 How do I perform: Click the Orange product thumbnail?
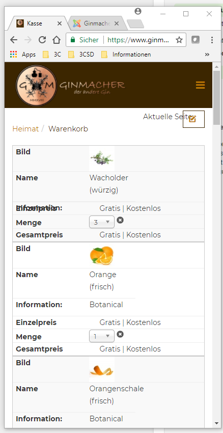point(102,255)
